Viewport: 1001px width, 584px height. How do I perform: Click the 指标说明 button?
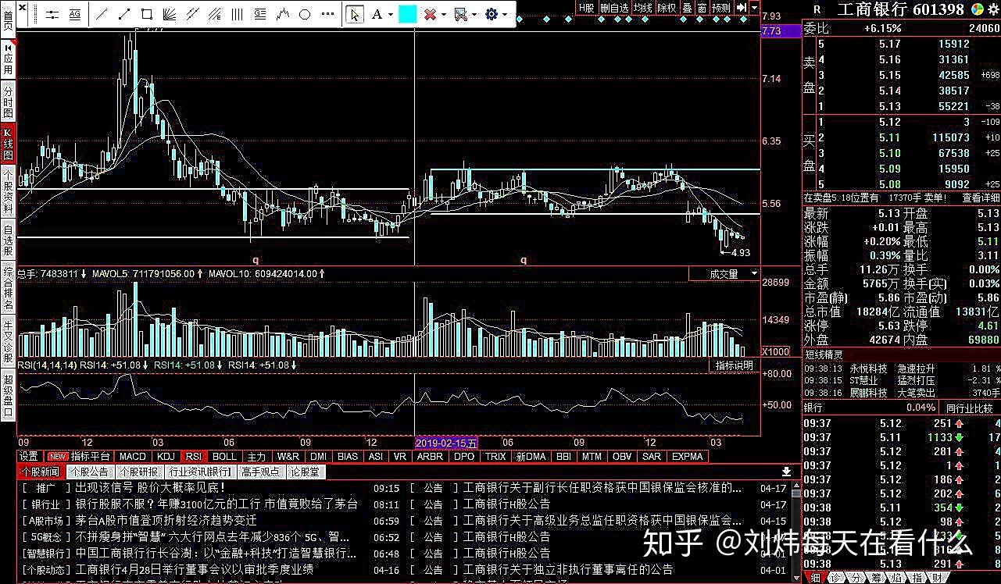(x=735, y=365)
